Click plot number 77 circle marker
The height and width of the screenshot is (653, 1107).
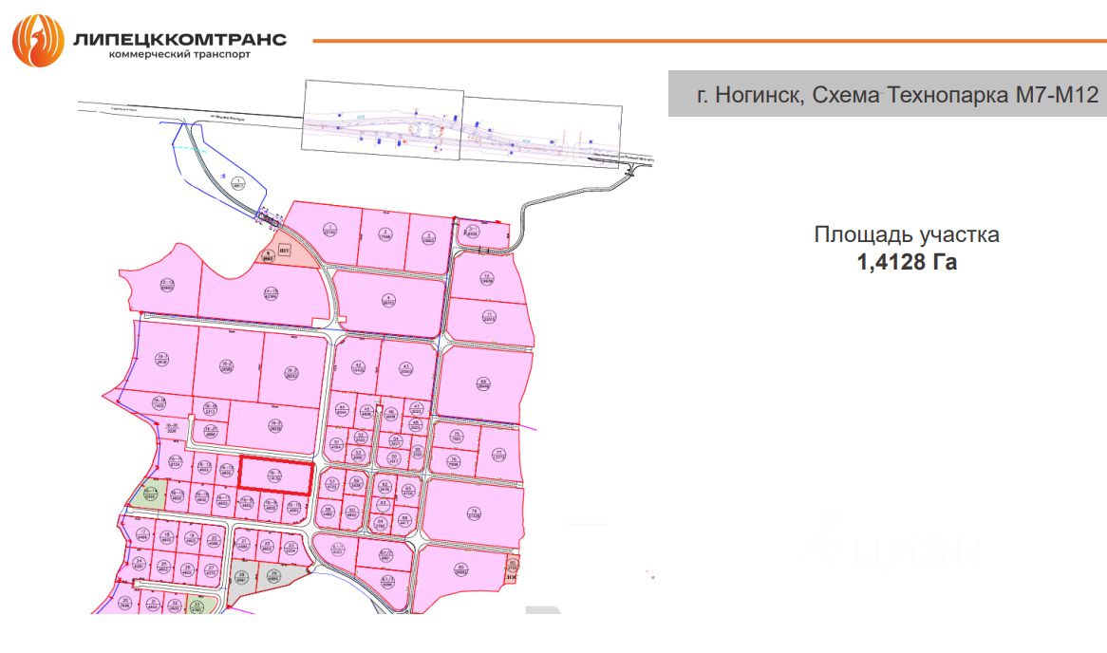[497, 455]
